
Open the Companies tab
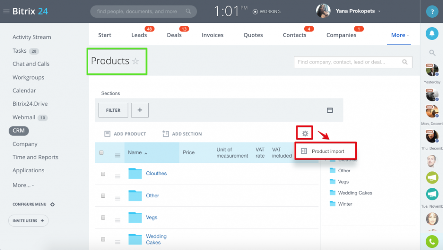[341, 35]
